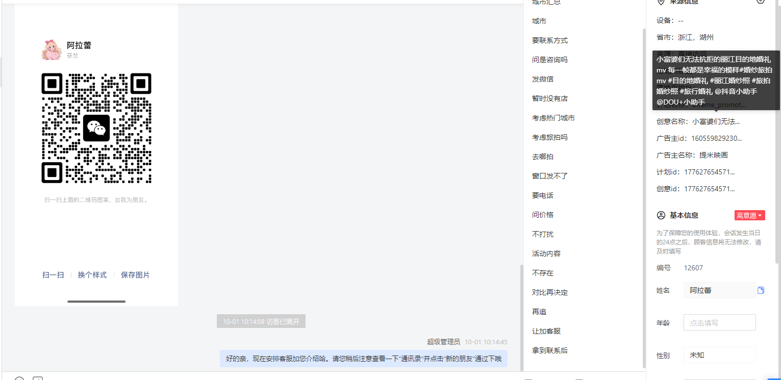Copy the name 阿拉蕾 with the copy icon
781x380 pixels.
[761, 290]
